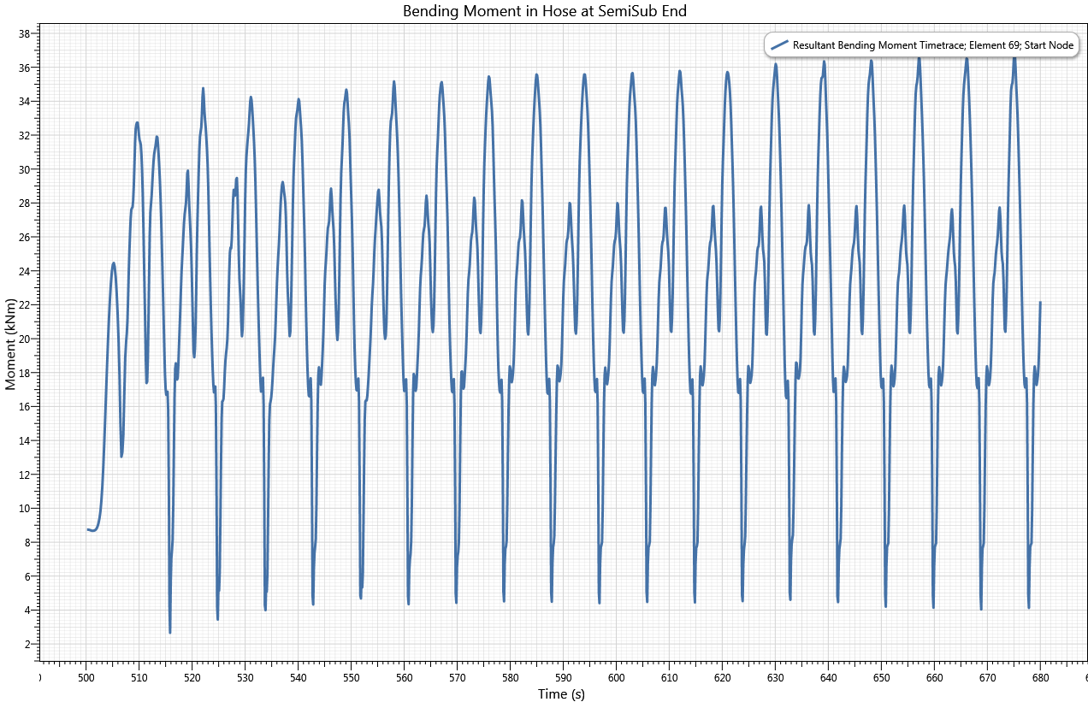Click the 530 tick label on time axis

coord(245,678)
